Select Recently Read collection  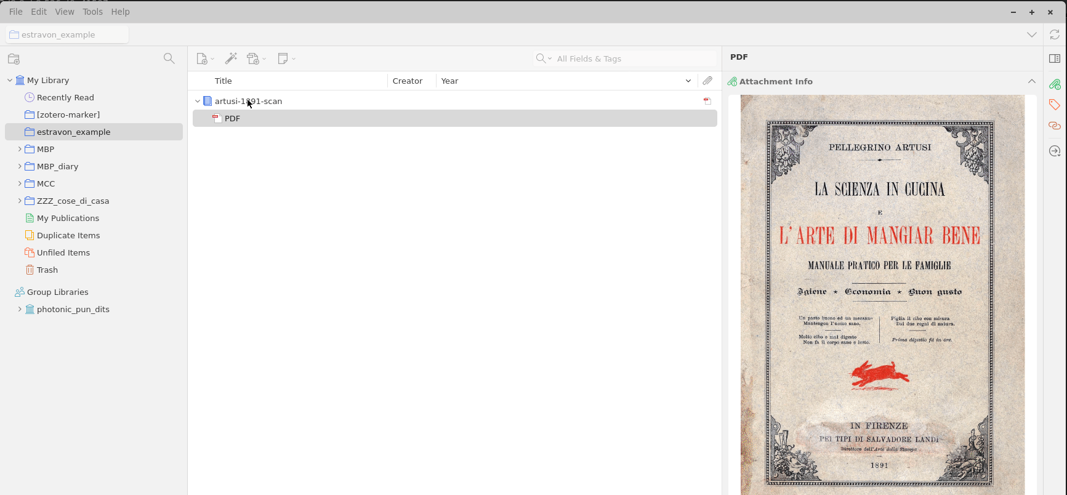point(65,97)
